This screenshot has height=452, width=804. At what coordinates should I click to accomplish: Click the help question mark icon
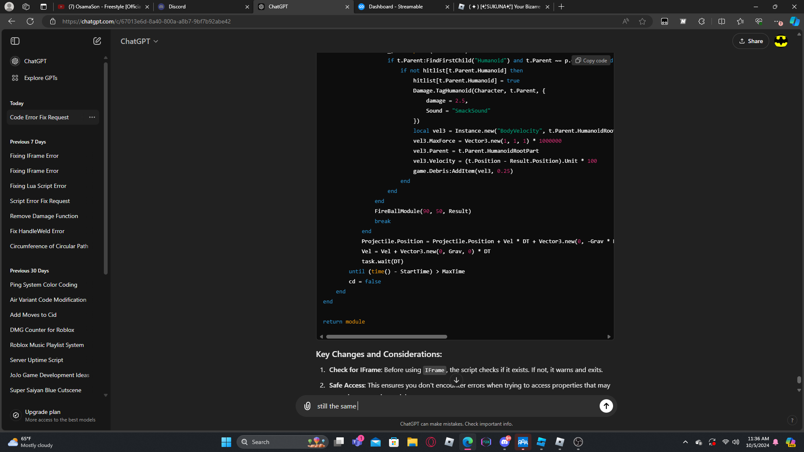point(792,420)
